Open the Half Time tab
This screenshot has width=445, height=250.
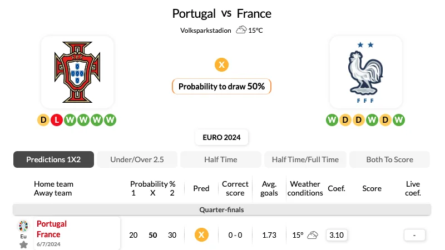pyautogui.click(x=221, y=159)
